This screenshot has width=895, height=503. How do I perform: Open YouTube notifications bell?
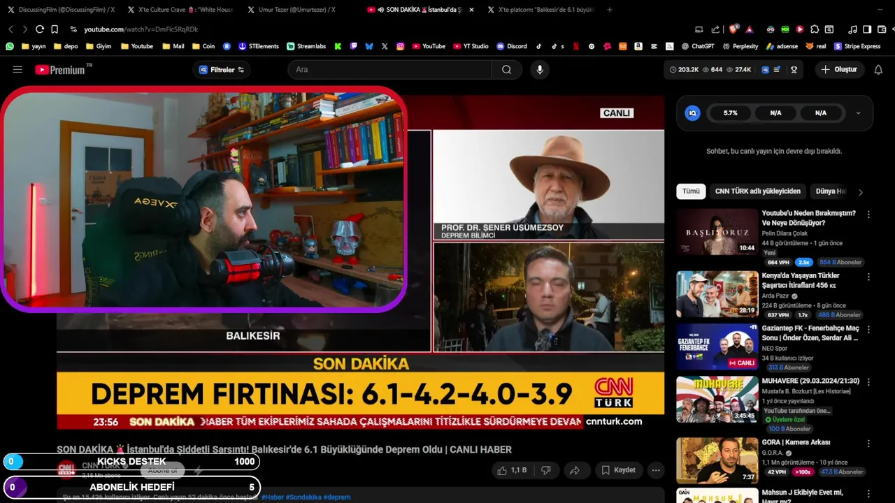tap(878, 69)
